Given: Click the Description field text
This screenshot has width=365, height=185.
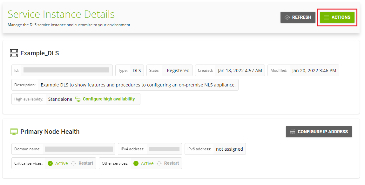Looking at the screenshot, I should 138,85.
